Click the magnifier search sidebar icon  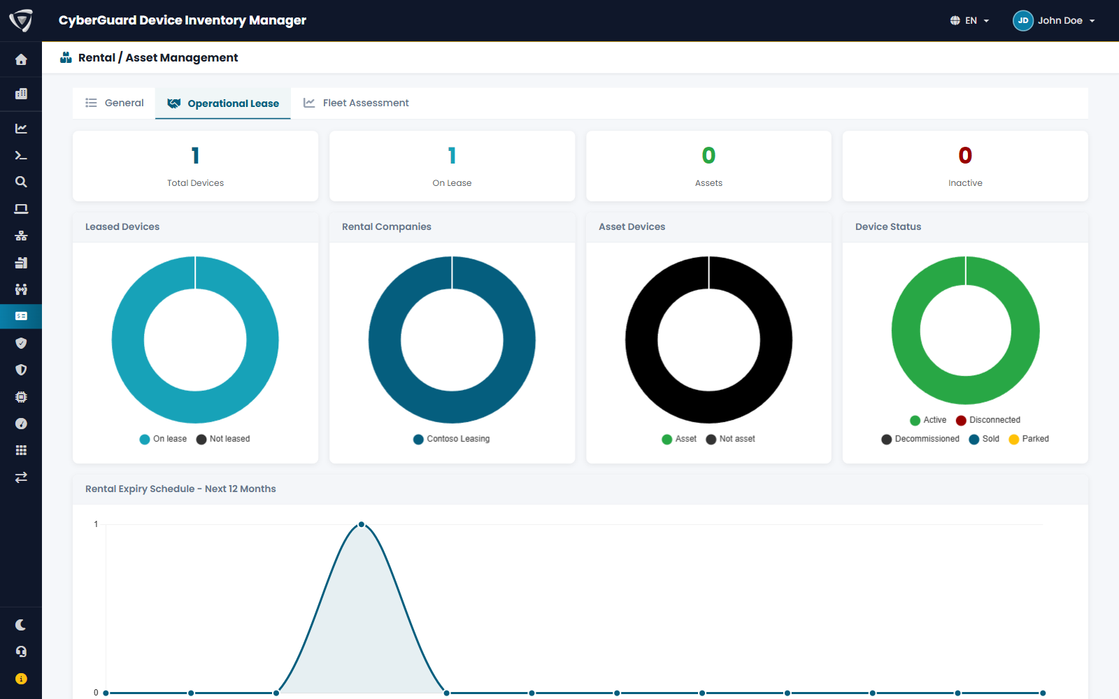point(21,182)
